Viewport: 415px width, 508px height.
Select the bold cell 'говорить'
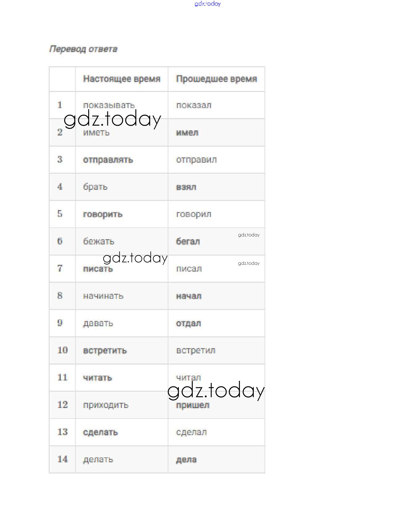[x=103, y=214]
